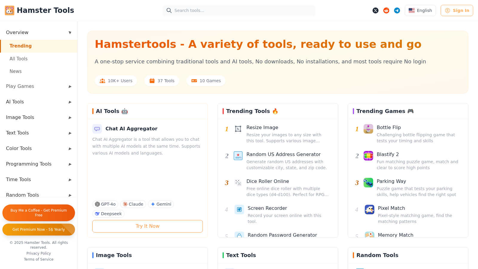Open the Telegram social icon
Image resolution: width=478 pixels, height=269 pixels.
click(397, 10)
